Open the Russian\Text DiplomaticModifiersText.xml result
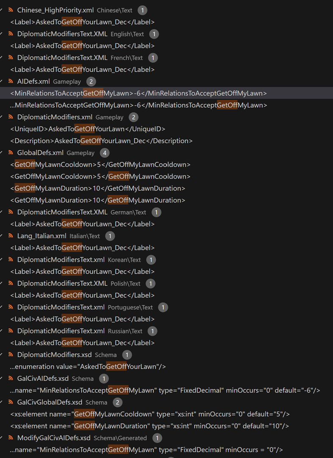The image size is (333, 458). click(166, 331)
